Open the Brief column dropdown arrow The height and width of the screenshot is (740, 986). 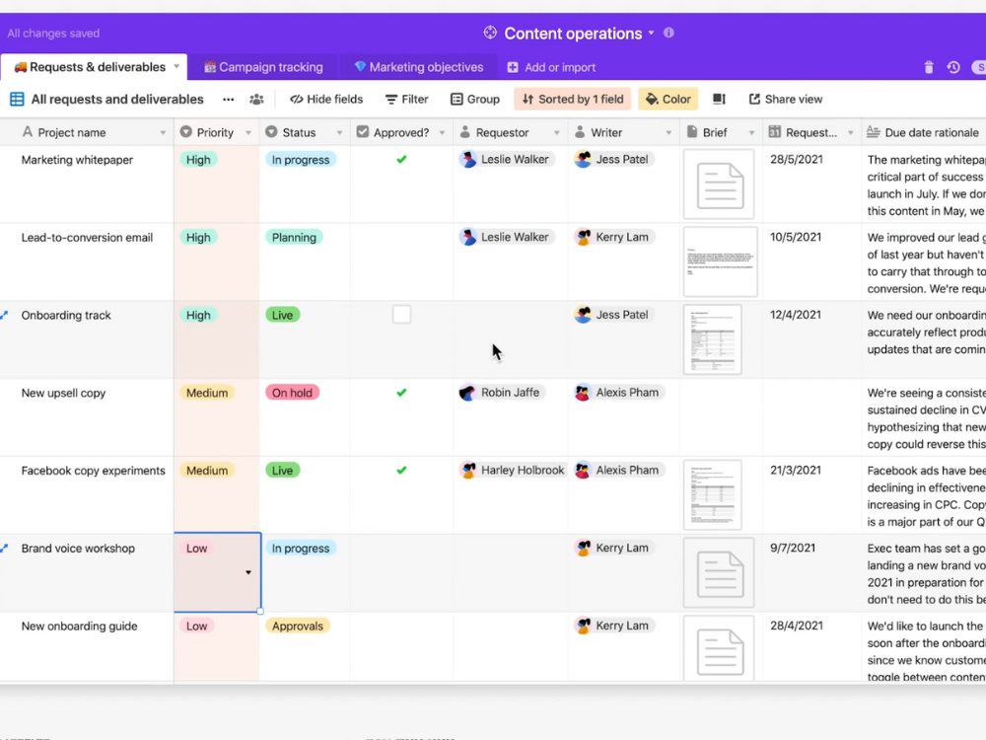[751, 133]
